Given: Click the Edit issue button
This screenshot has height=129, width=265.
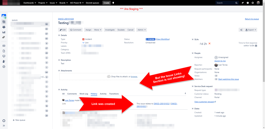Looking at the screenshot, I should tap(63, 30).
